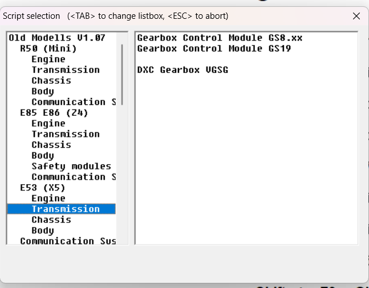Pick Transmission under R50 (Mini)
Image resolution: width=369 pixels, height=288 pixels.
tap(66, 70)
